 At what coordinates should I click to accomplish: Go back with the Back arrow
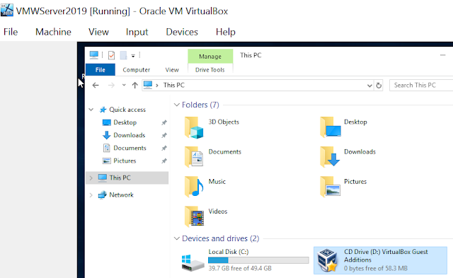tap(96, 85)
